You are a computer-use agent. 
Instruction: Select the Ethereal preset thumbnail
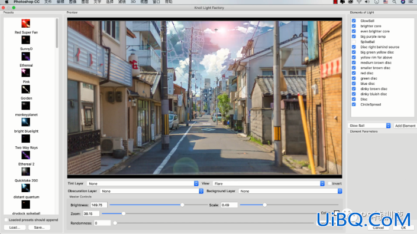(x=26, y=57)
